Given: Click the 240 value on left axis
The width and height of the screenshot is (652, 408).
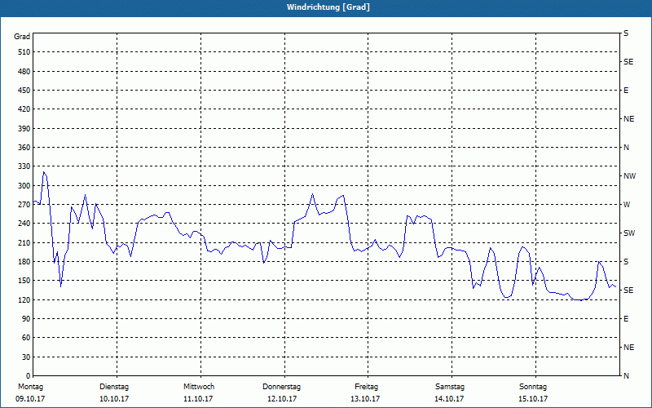Looking at the screenshot, I should (x=24, y=224).
